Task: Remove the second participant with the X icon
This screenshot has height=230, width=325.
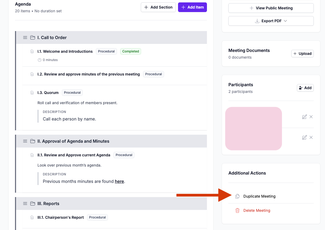Action: tap(311, 137)
